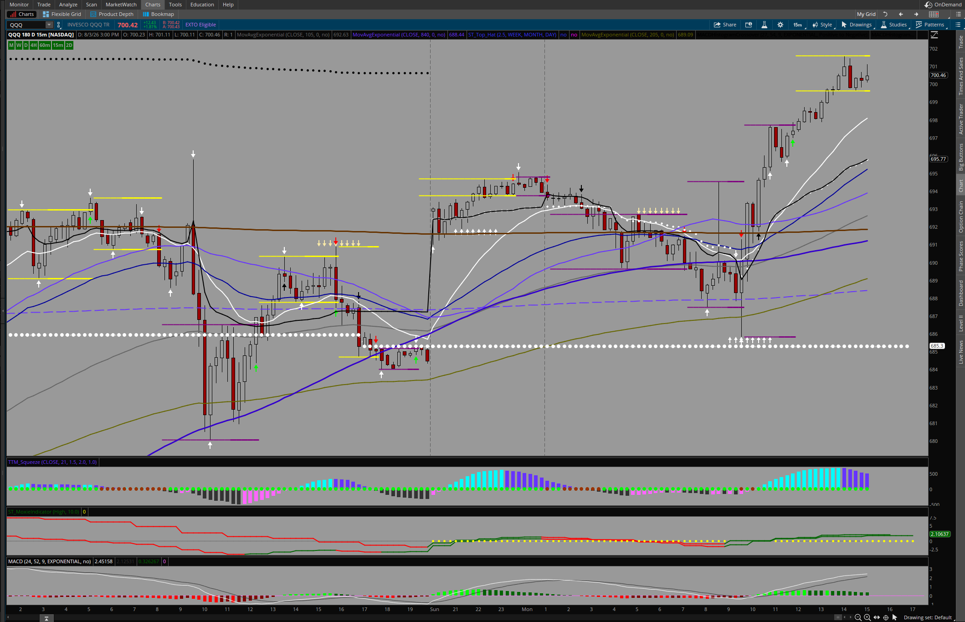Open the My Grid row list menu icon
The image size is (965, 622).
958,14
